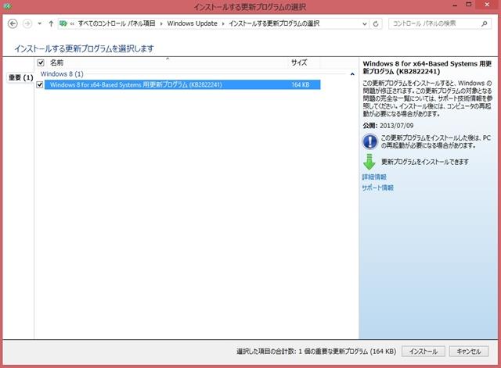The width and height of the screenshot is (501, 368).
Task: Go up one level with the up arrow
Action: coord(51,23)
